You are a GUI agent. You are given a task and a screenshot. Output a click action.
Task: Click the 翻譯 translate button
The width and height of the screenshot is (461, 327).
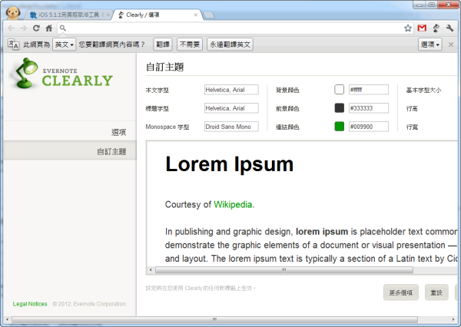(x=162, y=45)
